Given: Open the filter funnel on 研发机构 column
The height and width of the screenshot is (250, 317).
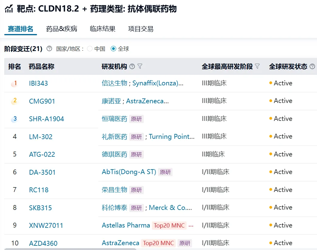Looking at the screenshot, I should (140, 67).
